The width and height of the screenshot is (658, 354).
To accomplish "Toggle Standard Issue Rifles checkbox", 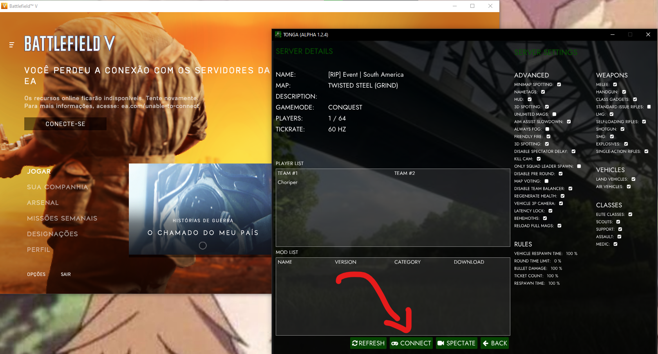I will pos(649,107).
